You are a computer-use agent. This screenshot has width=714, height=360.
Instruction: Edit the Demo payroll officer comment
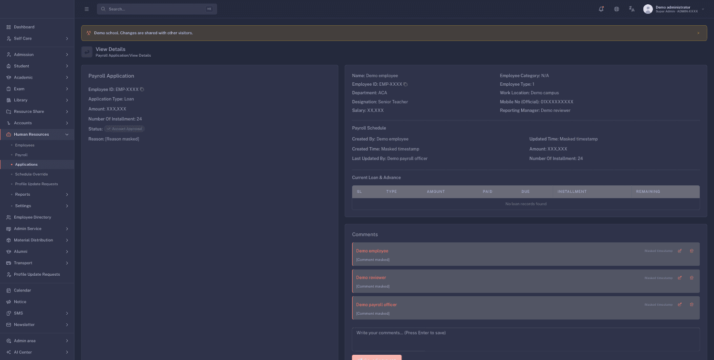point(680,304)
